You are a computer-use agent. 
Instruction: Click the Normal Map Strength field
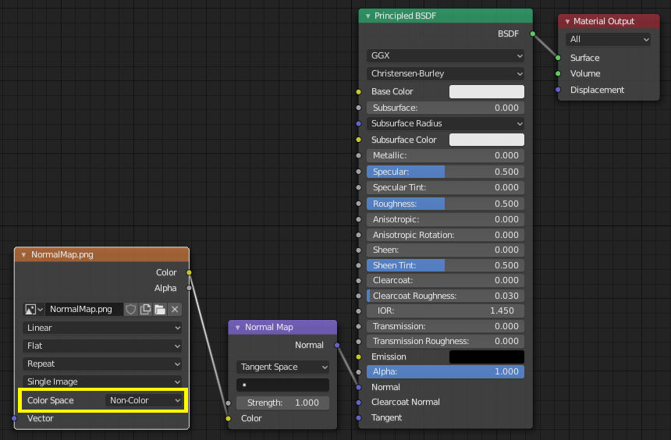pos(282,403)
